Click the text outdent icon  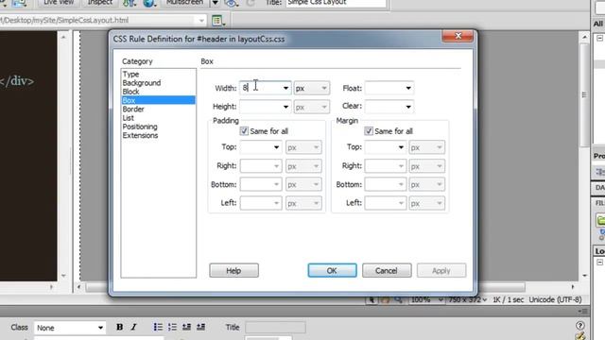coord(187,328)
